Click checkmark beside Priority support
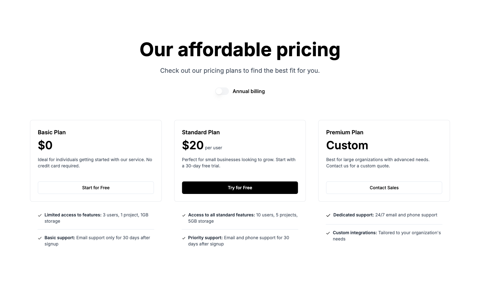The height and width of the screenshot is (287, 480). pos(184,238)
